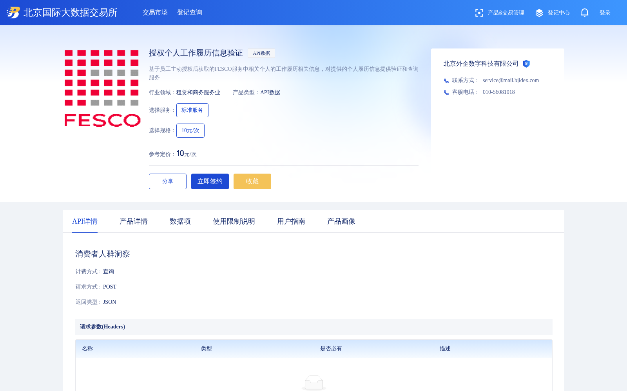This screenshot has width=627, height=391.
Task: Click the phone icon beside 客服电话
Action: 446,93
